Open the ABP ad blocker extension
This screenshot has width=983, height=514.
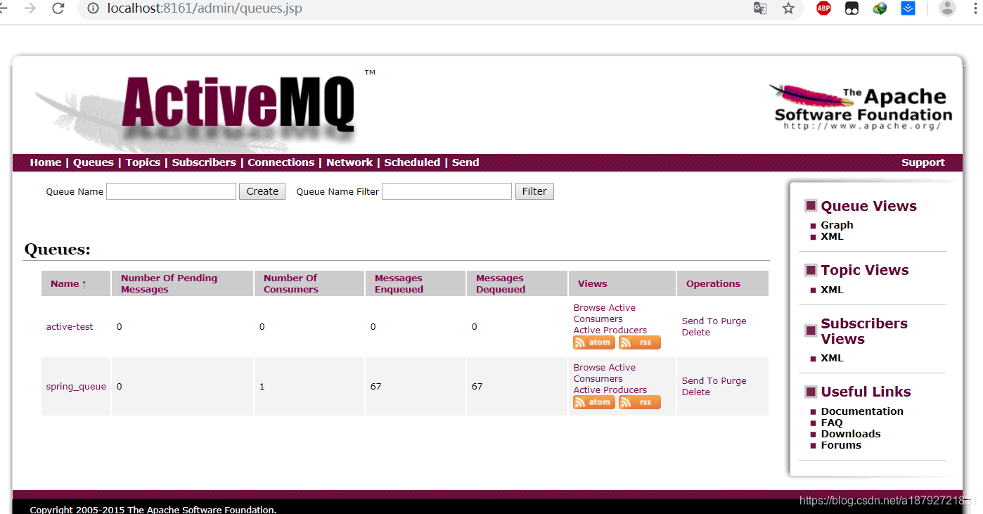[823, 8]
